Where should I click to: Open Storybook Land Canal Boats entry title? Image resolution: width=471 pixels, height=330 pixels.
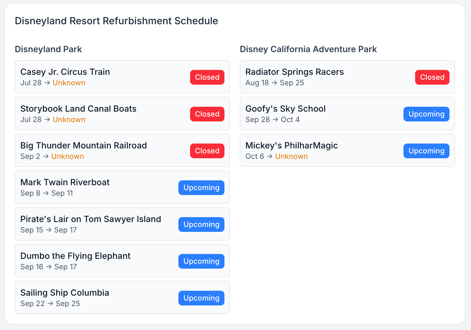click(78, 109)
